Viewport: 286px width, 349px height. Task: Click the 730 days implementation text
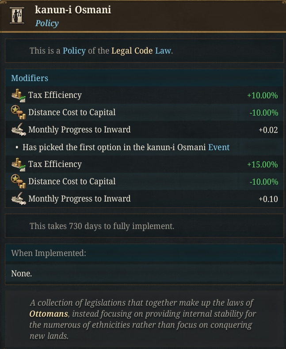102,226
